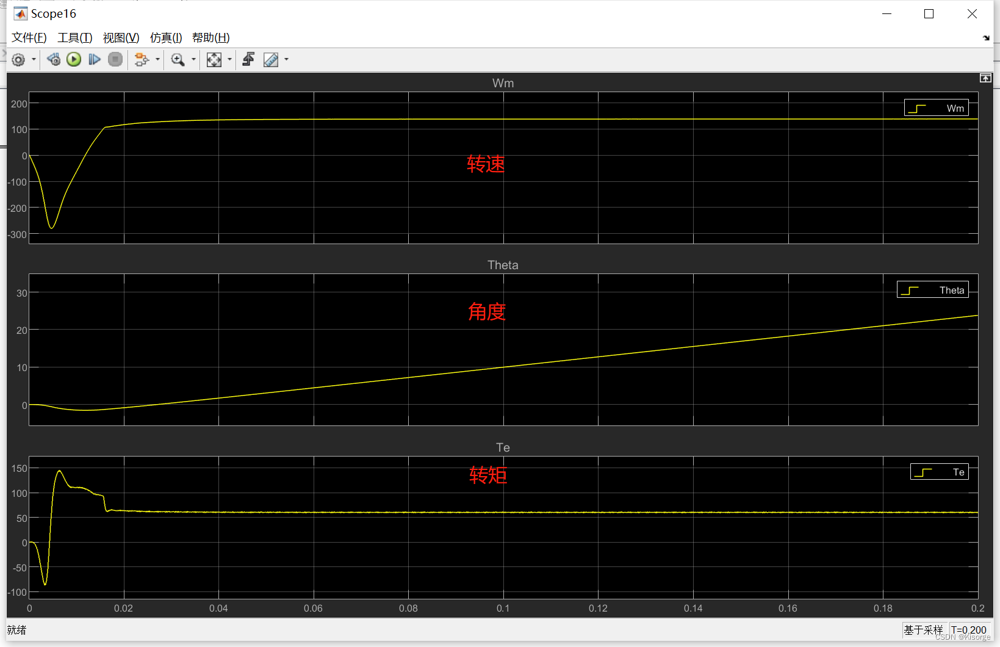Click the Te plot title
Image resolution: width=1000 pixels, height=647 pixels.
click(503, 447)
